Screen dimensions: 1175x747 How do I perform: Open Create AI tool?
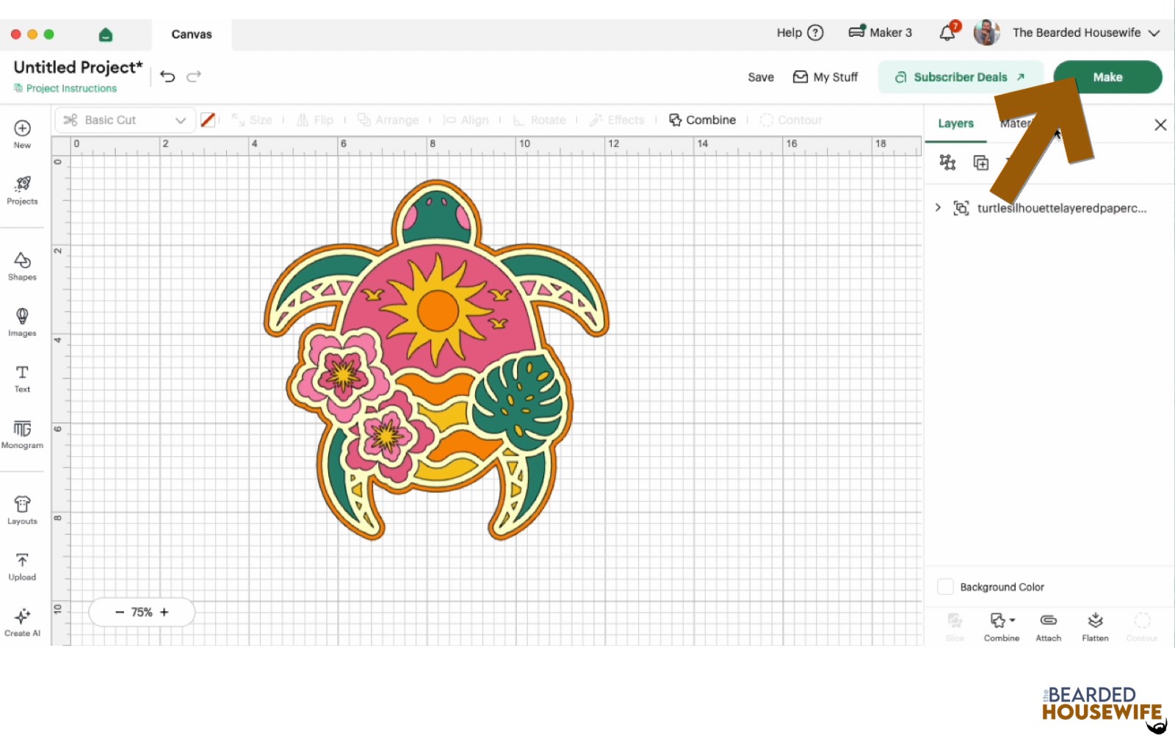22,621
